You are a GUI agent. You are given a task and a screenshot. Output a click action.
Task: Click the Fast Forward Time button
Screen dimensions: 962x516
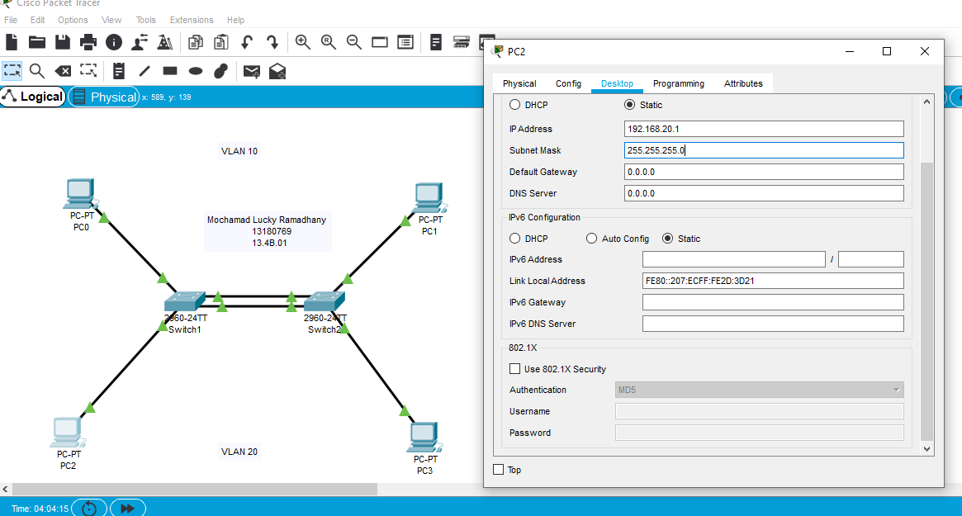[128, 508]
